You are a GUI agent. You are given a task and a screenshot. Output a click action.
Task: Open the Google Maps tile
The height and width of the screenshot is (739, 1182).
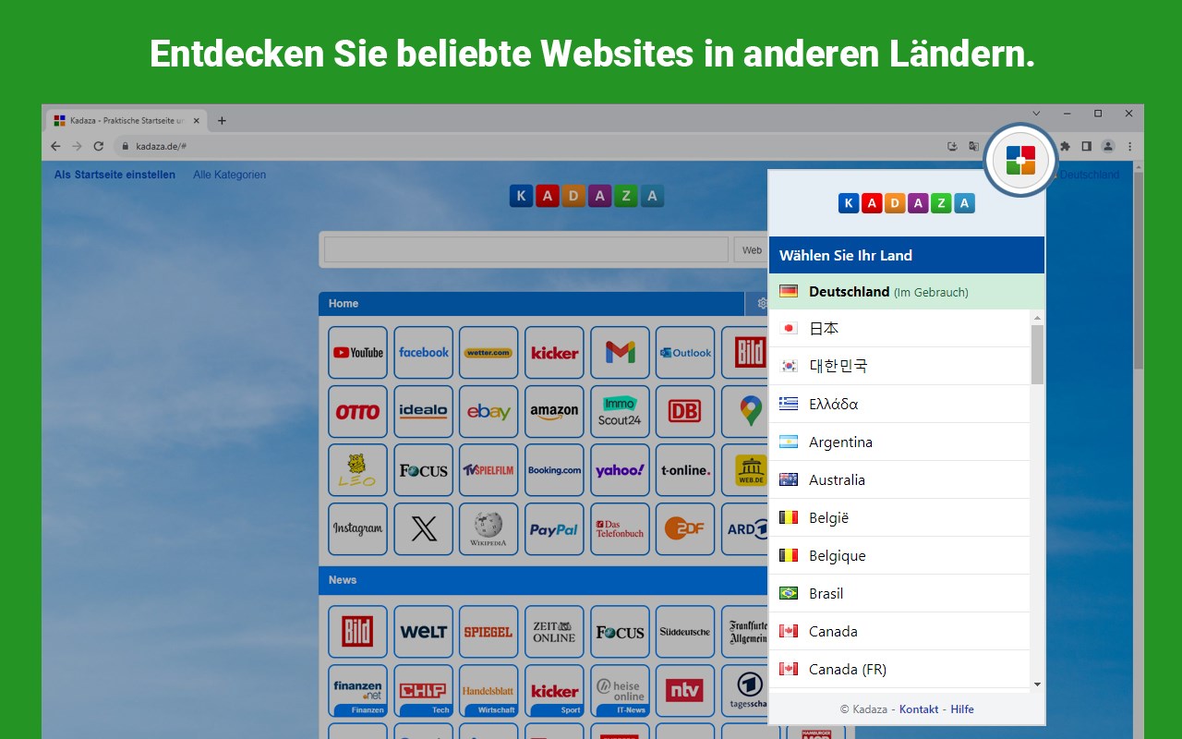click(744, 412)
